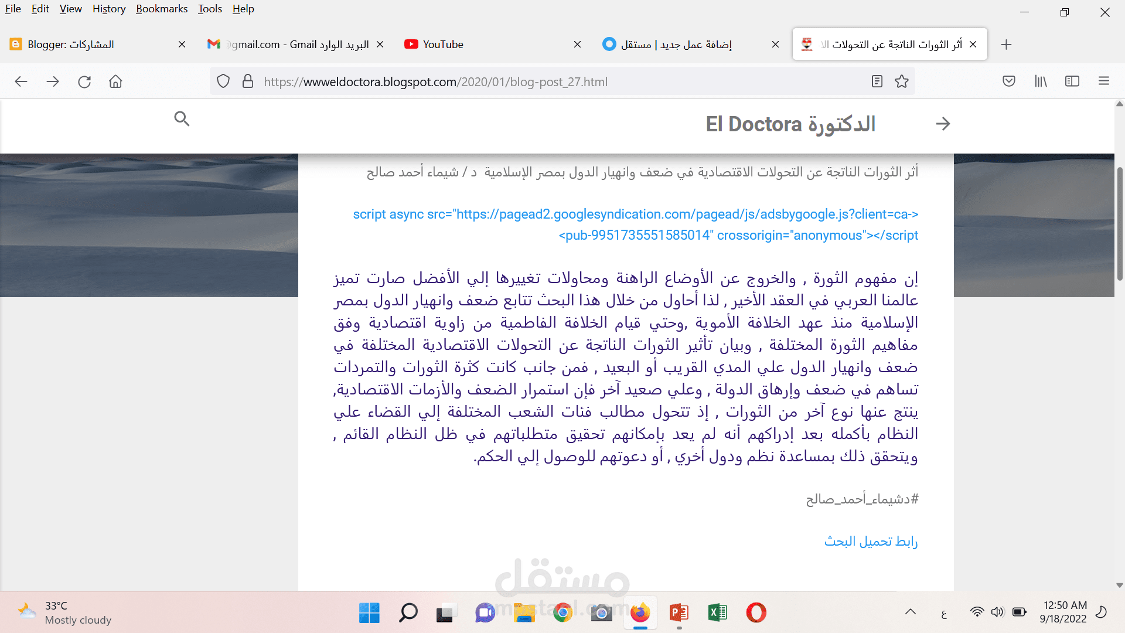The width and height of the screenshot is (1125, 633).
Task: Open the tracking protection shield icon
Action: pos(223,81)
